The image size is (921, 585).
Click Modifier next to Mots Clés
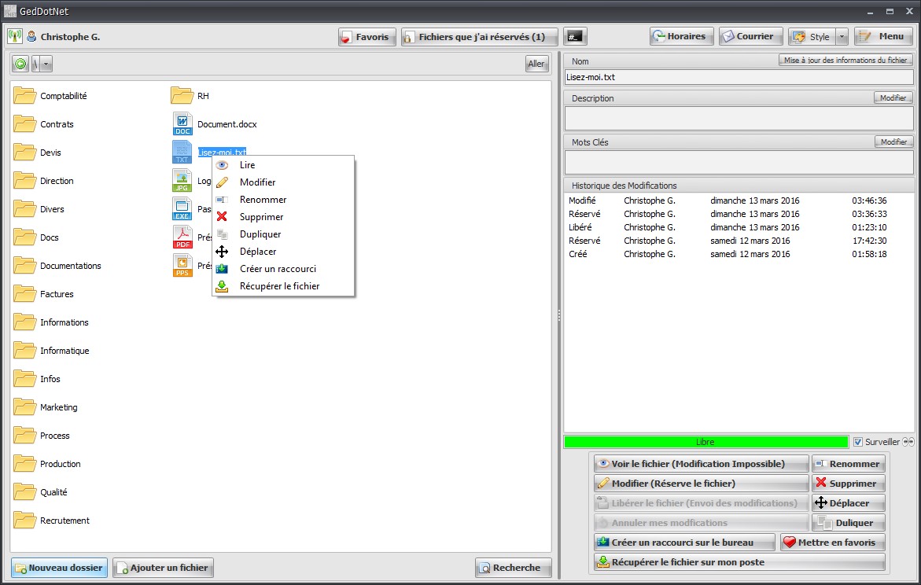[x=893, y=142]
